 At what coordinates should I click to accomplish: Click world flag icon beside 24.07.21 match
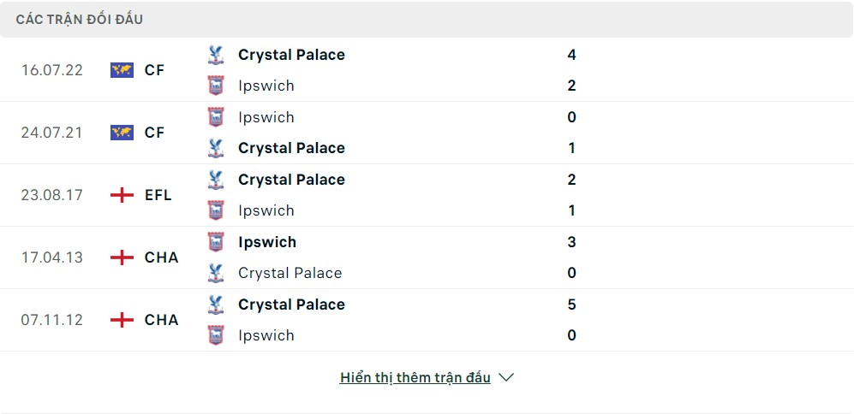click(122, 133)
